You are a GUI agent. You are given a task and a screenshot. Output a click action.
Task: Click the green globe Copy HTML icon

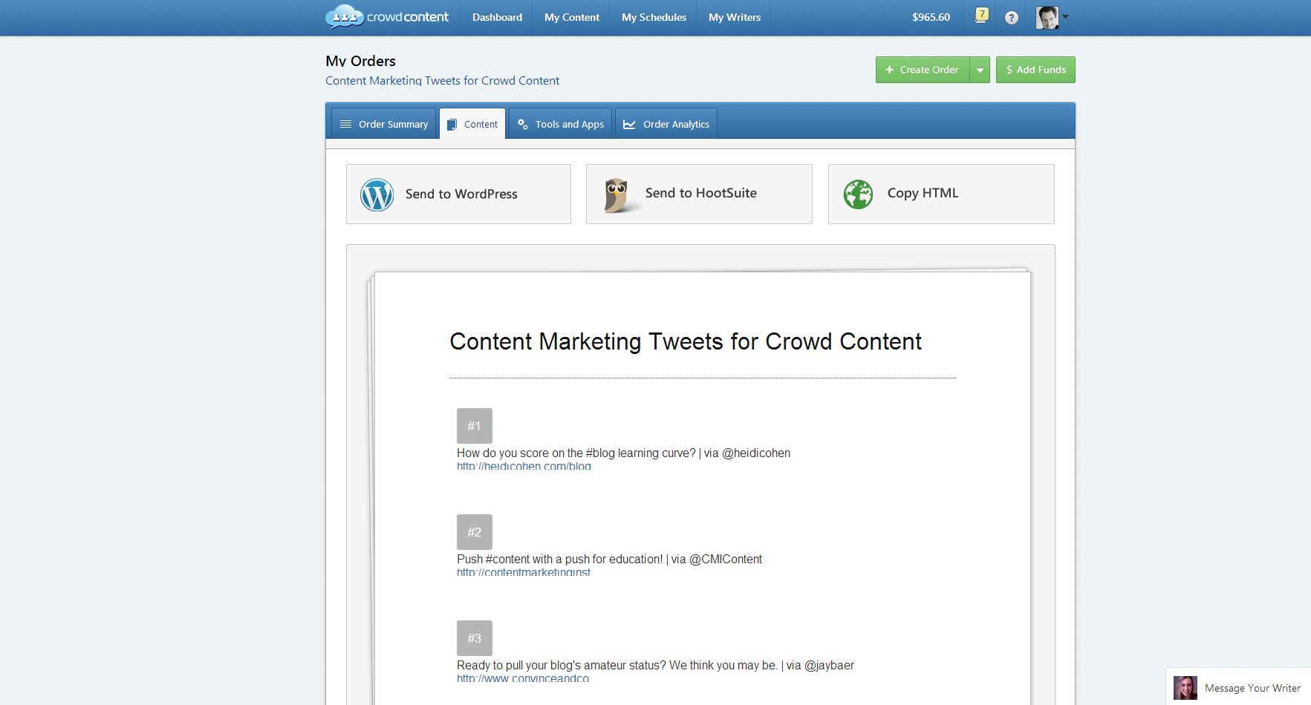pyautogui.click(x=858, y=194)
